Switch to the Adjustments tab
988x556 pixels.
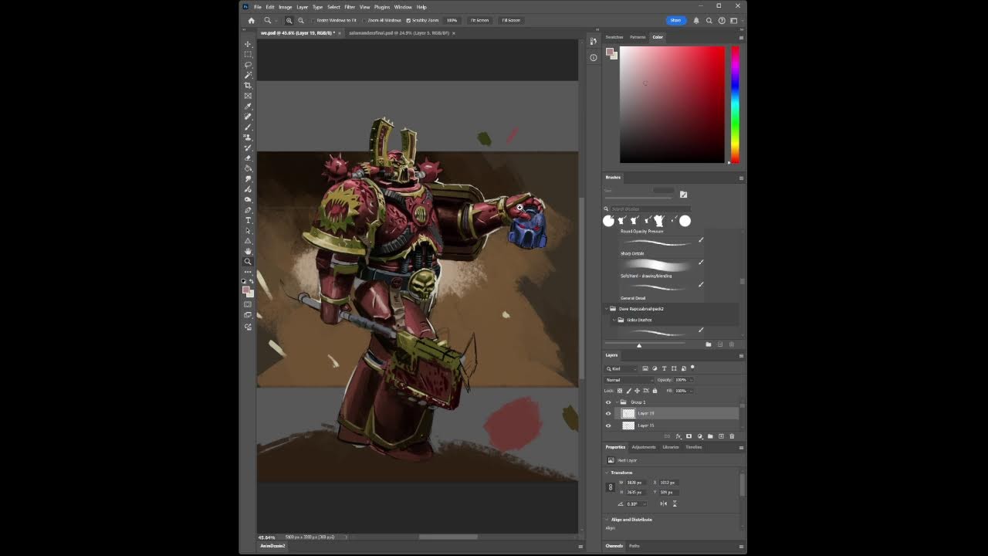click(644, 447)
